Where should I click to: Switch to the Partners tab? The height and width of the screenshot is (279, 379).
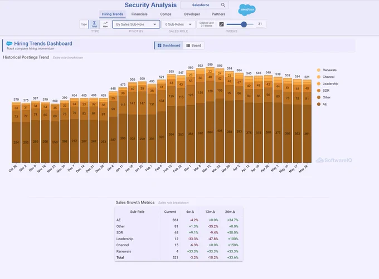(x=218, y=14)
